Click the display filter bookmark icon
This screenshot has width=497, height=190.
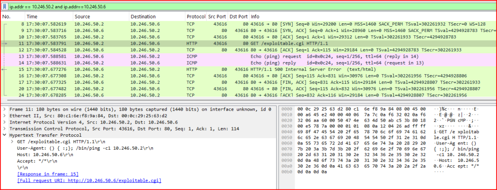point(5,6)
